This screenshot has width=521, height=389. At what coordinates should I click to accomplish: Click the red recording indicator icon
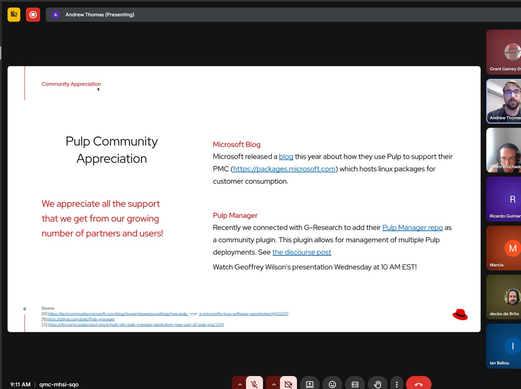tap(33, 14)
